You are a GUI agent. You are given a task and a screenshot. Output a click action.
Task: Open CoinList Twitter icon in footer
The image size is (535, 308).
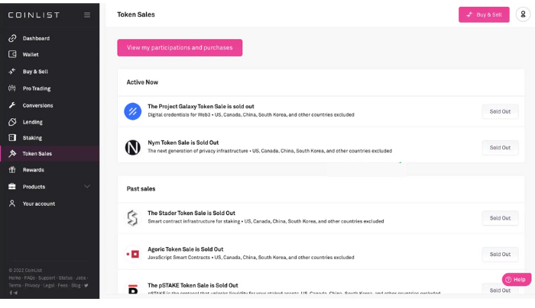pyautogui.click(x=86, y=286)
